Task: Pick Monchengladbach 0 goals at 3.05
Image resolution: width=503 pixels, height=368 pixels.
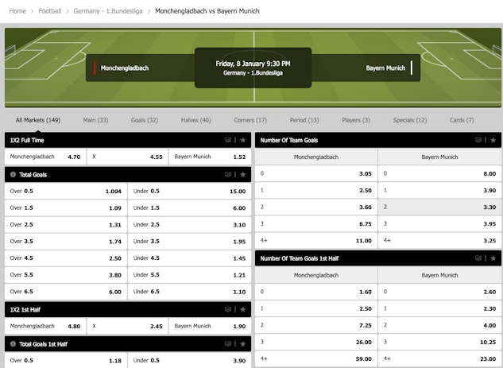Action: [316, 173]
